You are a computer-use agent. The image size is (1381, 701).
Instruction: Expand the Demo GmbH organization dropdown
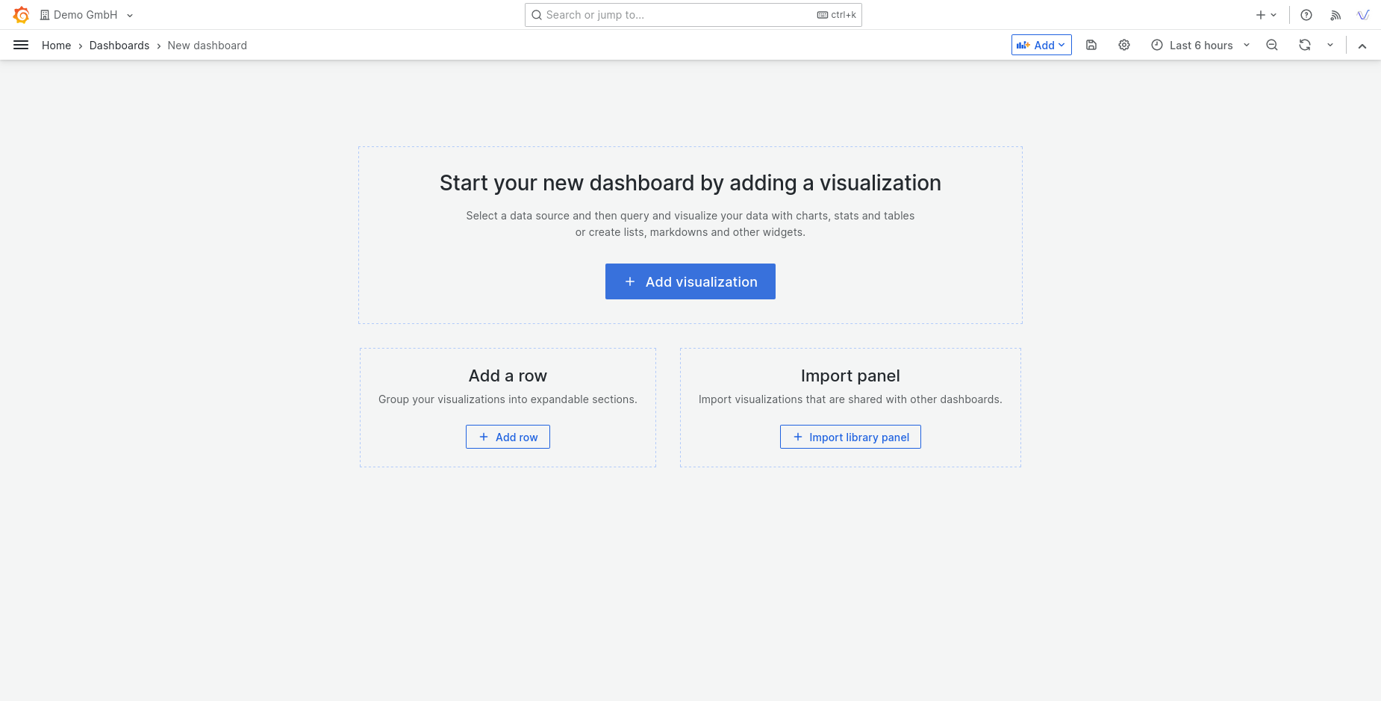click(x=87, y=15)
